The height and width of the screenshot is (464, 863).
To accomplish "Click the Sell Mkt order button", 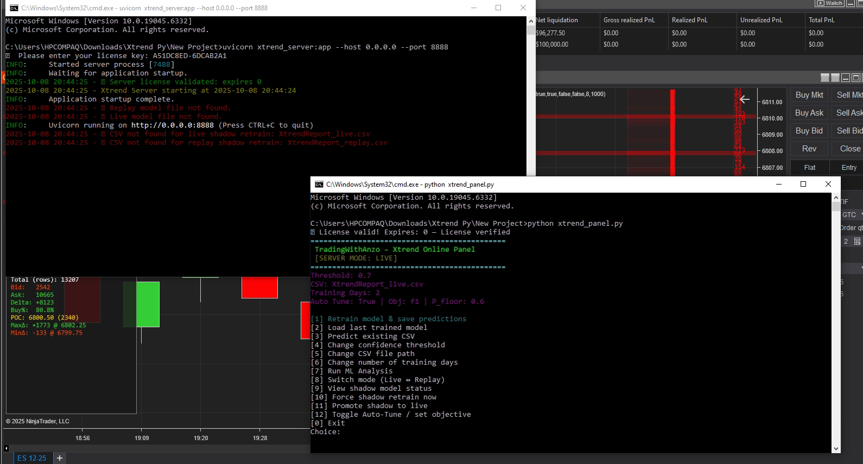I will (x=848, y=95).
